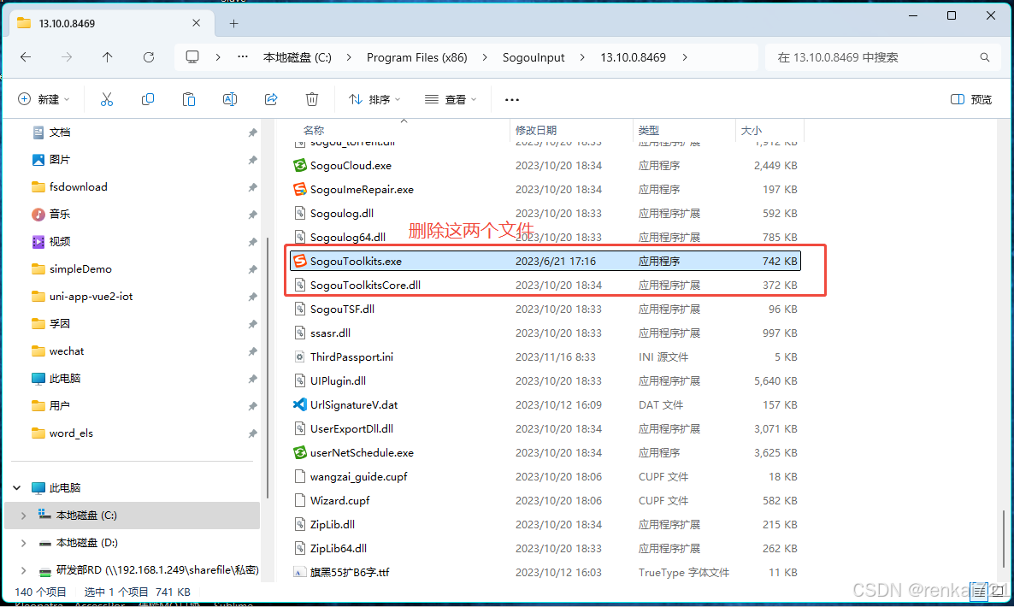Viewport: 1014px width, 607px height.
Task: Toggle the 预览 preview pane
Action: [971, 99]
